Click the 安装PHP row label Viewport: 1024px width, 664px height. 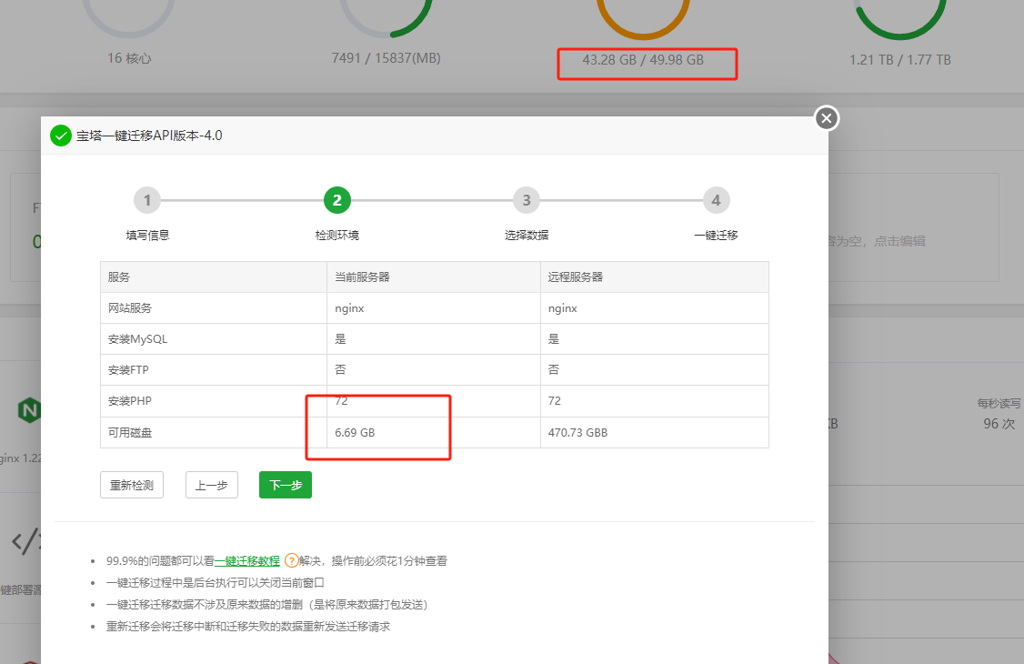click(x=130, y=401)
